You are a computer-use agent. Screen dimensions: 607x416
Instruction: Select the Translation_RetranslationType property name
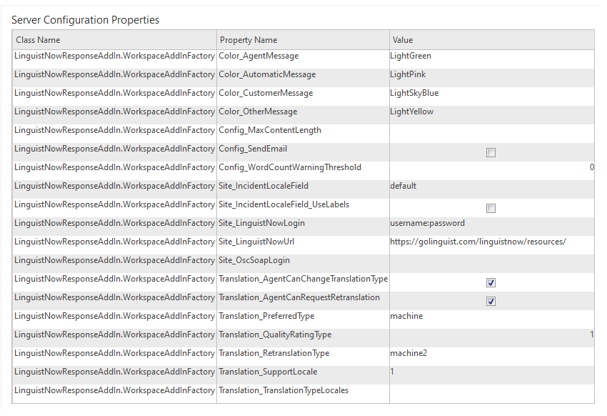[274, 353]
